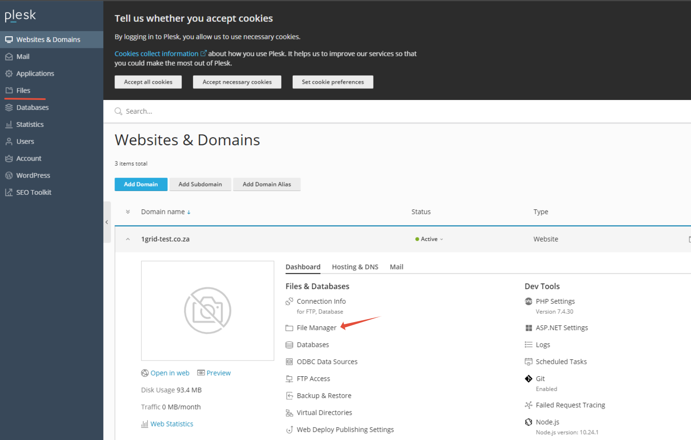Click the Type column header

click(x=541, y=212)
